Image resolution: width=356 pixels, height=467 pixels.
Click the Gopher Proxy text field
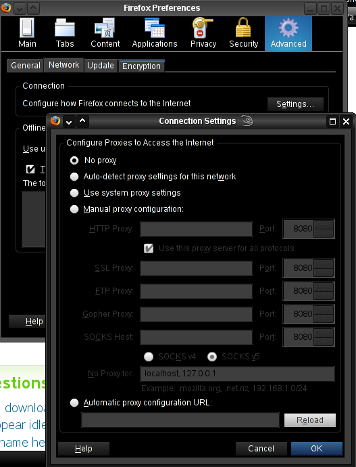tap(196, 314)
